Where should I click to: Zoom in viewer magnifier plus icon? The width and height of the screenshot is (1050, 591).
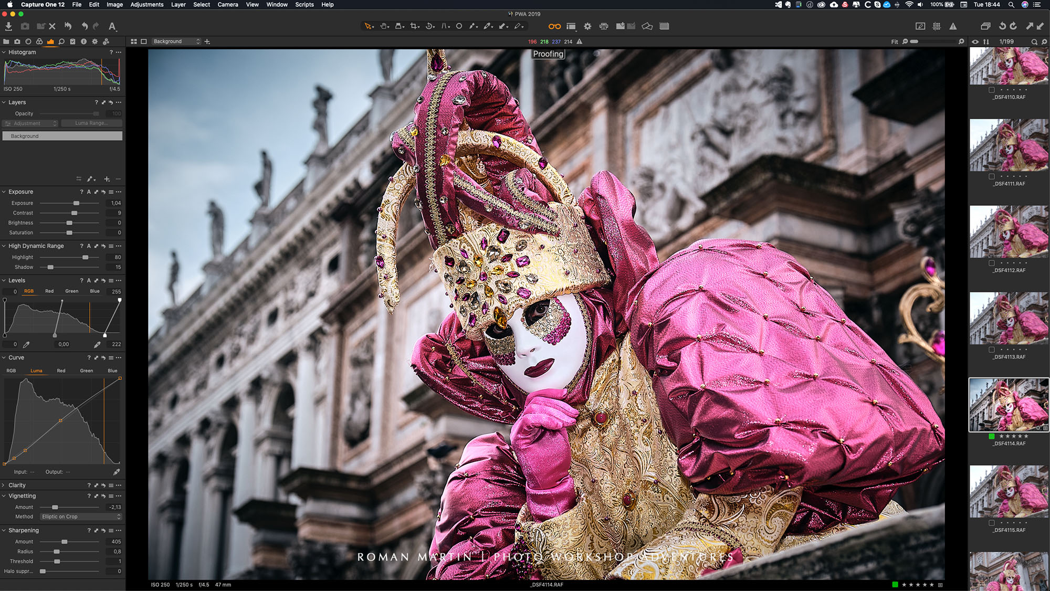961,41
